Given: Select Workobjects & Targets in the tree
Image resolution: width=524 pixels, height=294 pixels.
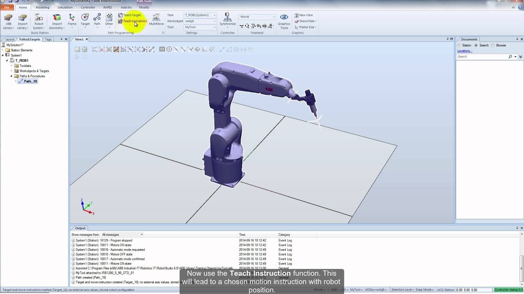Looking at the screenshot, I should [34, 71].
